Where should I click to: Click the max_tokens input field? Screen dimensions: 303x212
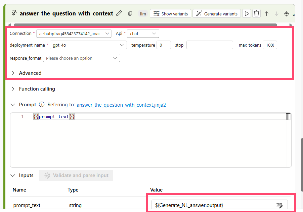click(270, 45)
